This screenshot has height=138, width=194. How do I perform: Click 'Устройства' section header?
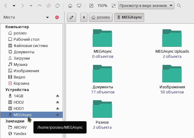tap(17, 90)
